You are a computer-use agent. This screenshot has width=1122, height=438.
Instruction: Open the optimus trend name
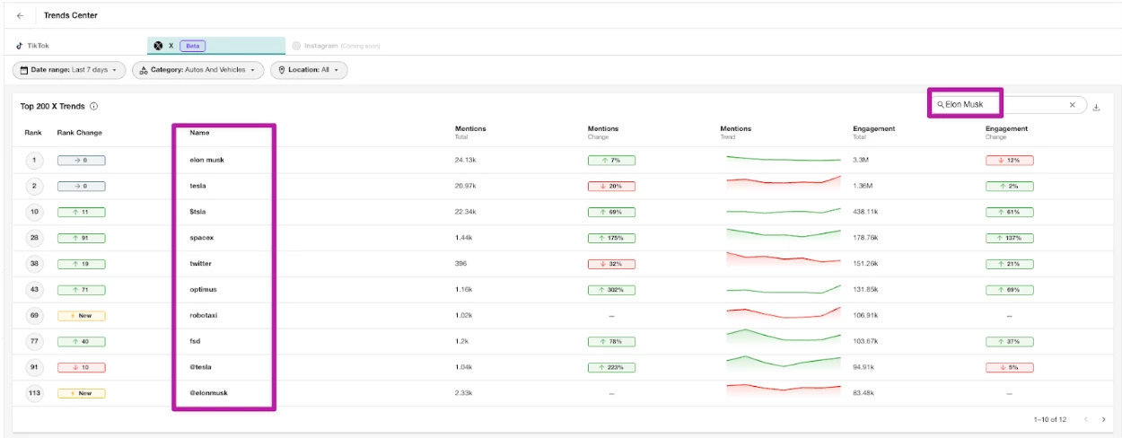(x=203, y=290)
